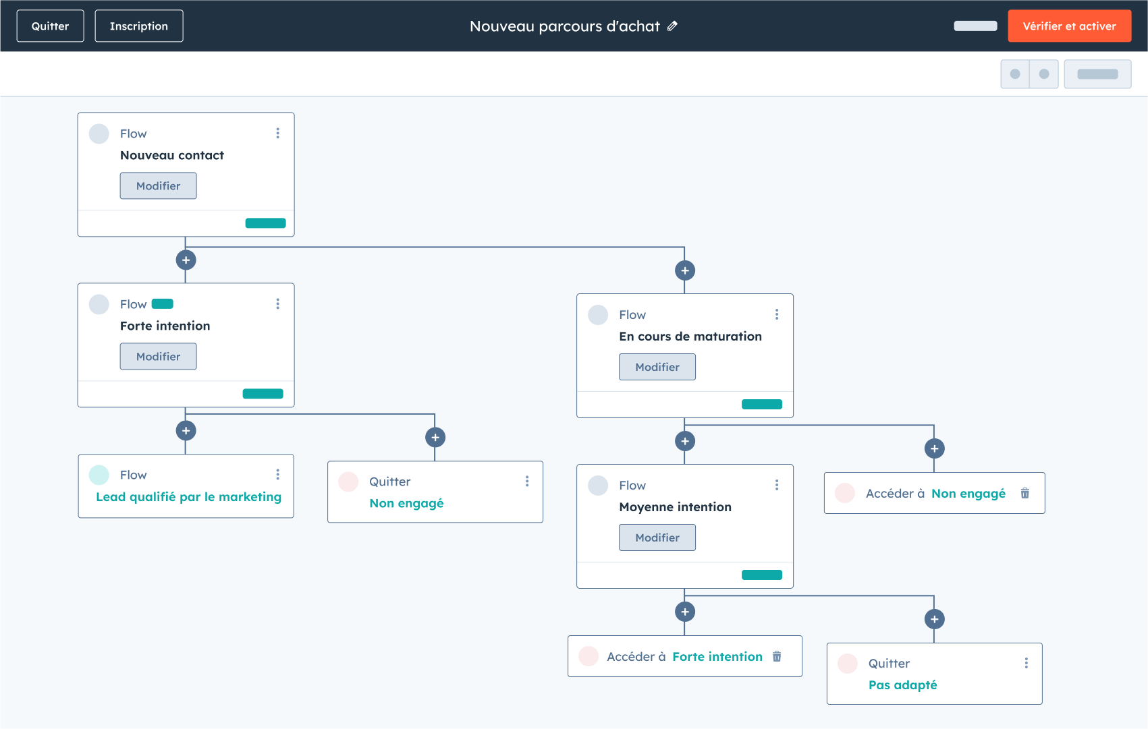Click the pencil icon to rename the workflow
This screenshot has height=729, width=1148.
point(672,26)
